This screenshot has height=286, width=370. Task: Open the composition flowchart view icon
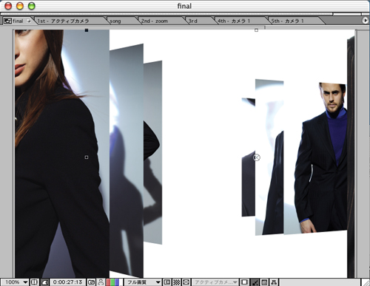click(x=274, y=282)
